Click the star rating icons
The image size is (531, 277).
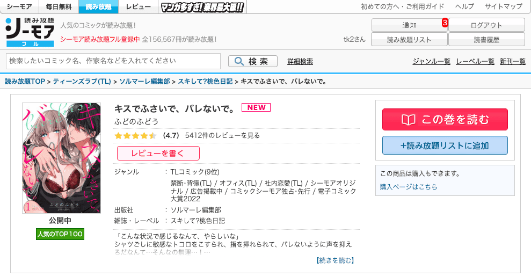click(x=135, y=136)
